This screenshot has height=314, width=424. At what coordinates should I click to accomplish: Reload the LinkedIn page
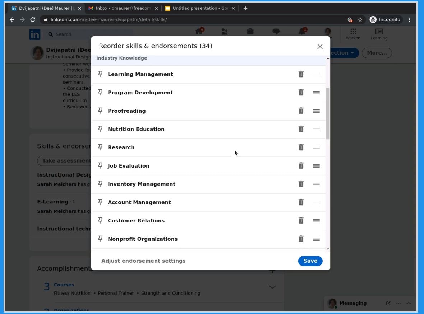coord(33,19)
